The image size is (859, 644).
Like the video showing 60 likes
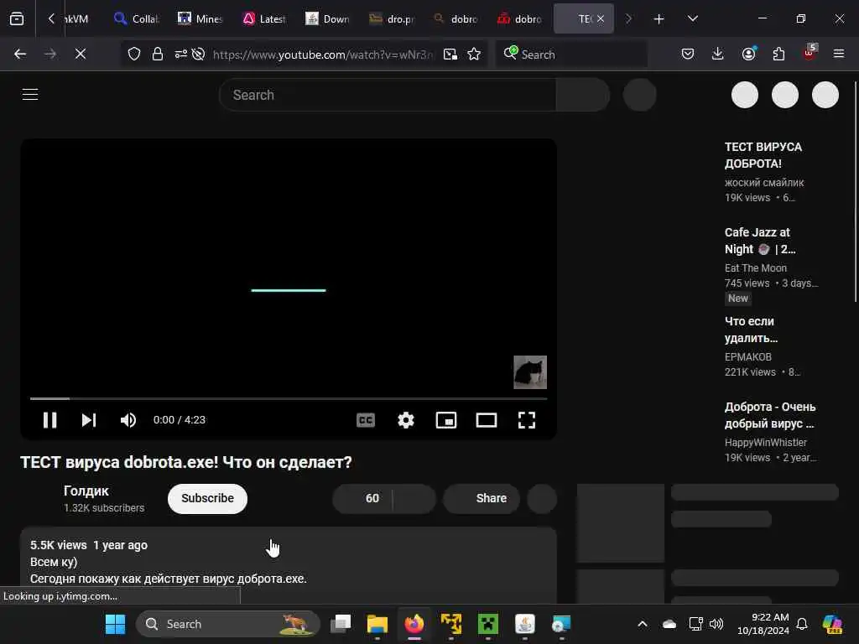pos(362,498)
